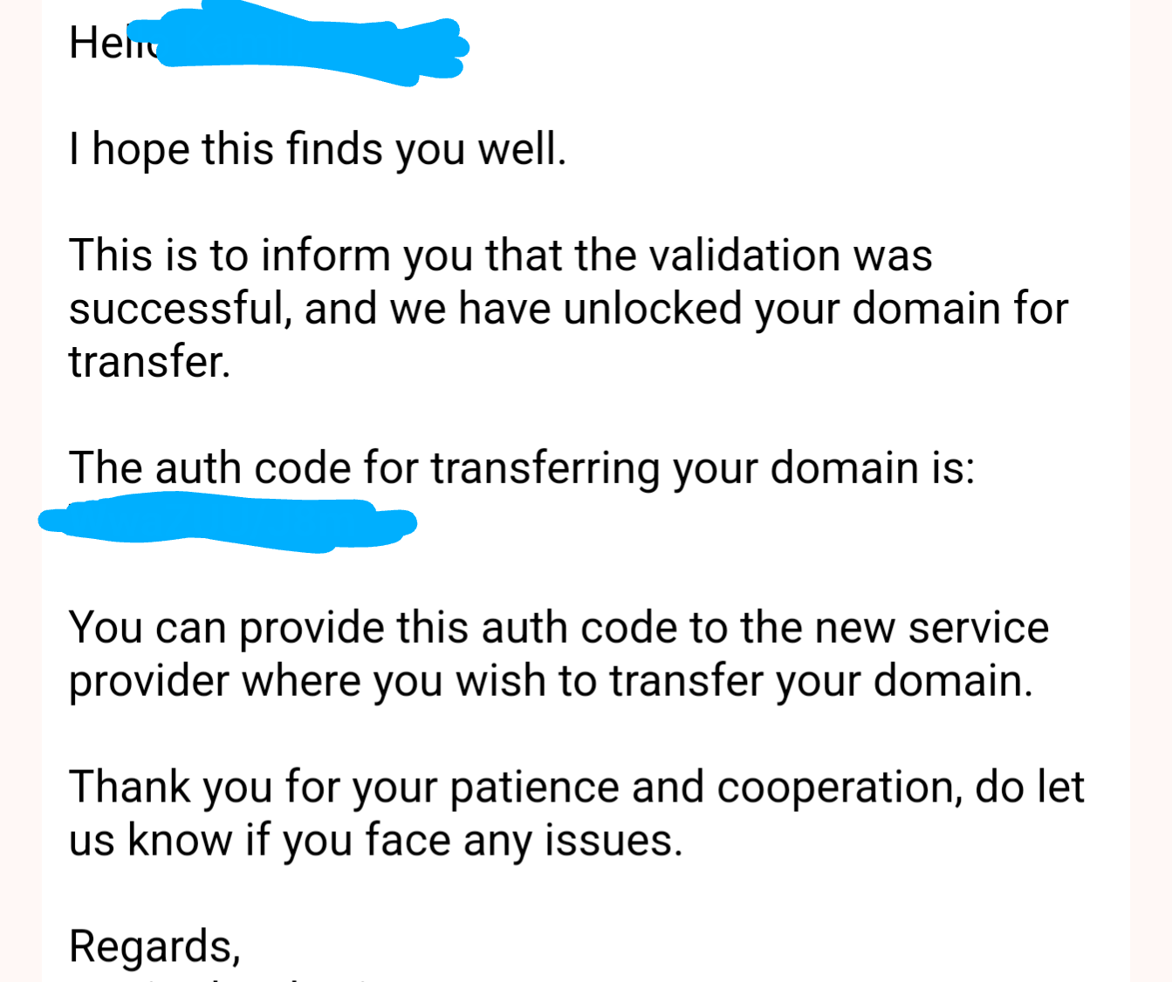This screenshot has width=1172, height=982.
Task: Click the "I hope this finds you well." line
Action: pyautogui.click(x=318, y=149)
